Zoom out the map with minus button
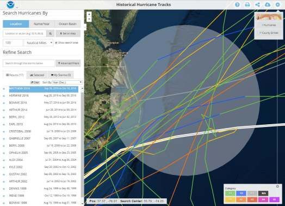 pos(89,19)
